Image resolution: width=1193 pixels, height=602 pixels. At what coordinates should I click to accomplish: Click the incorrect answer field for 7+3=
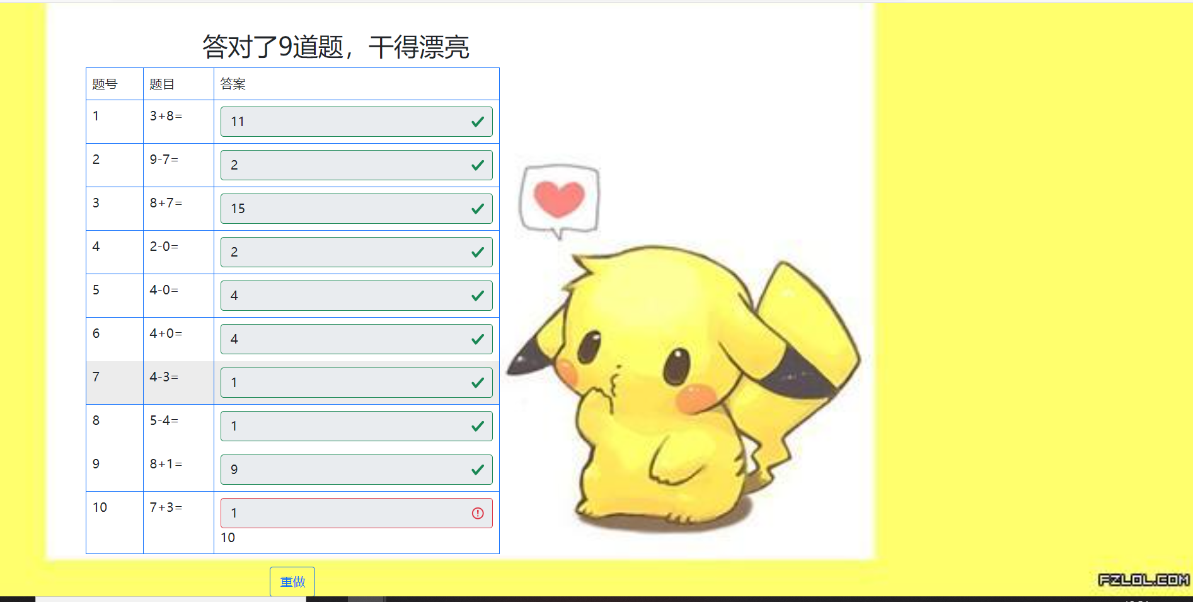[x=357, y=513]
